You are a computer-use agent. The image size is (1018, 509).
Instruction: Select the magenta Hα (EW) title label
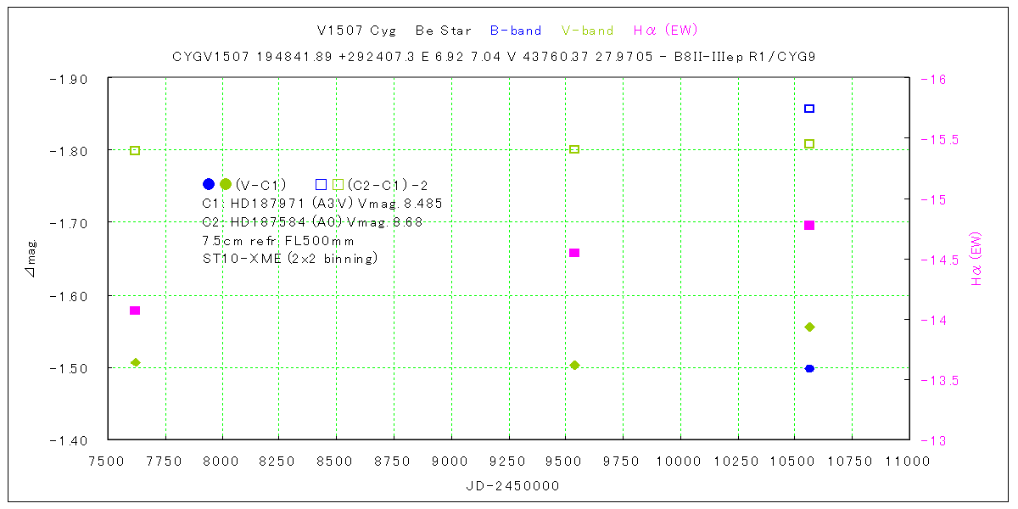point(666,31)
